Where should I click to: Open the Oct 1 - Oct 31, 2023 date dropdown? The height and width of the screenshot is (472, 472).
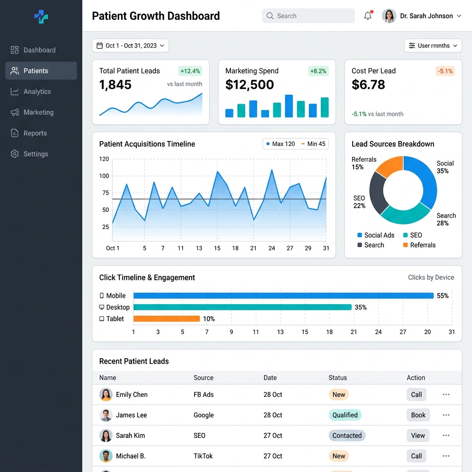pos(130,46)
